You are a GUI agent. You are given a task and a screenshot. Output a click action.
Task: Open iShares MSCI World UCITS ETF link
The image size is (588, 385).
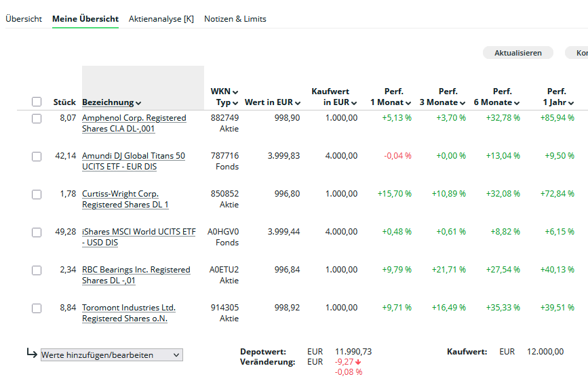(x=139, y=237)
